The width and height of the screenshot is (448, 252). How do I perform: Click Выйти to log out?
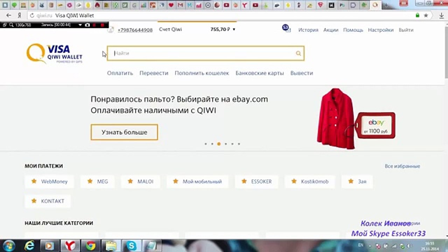[406, 30]
